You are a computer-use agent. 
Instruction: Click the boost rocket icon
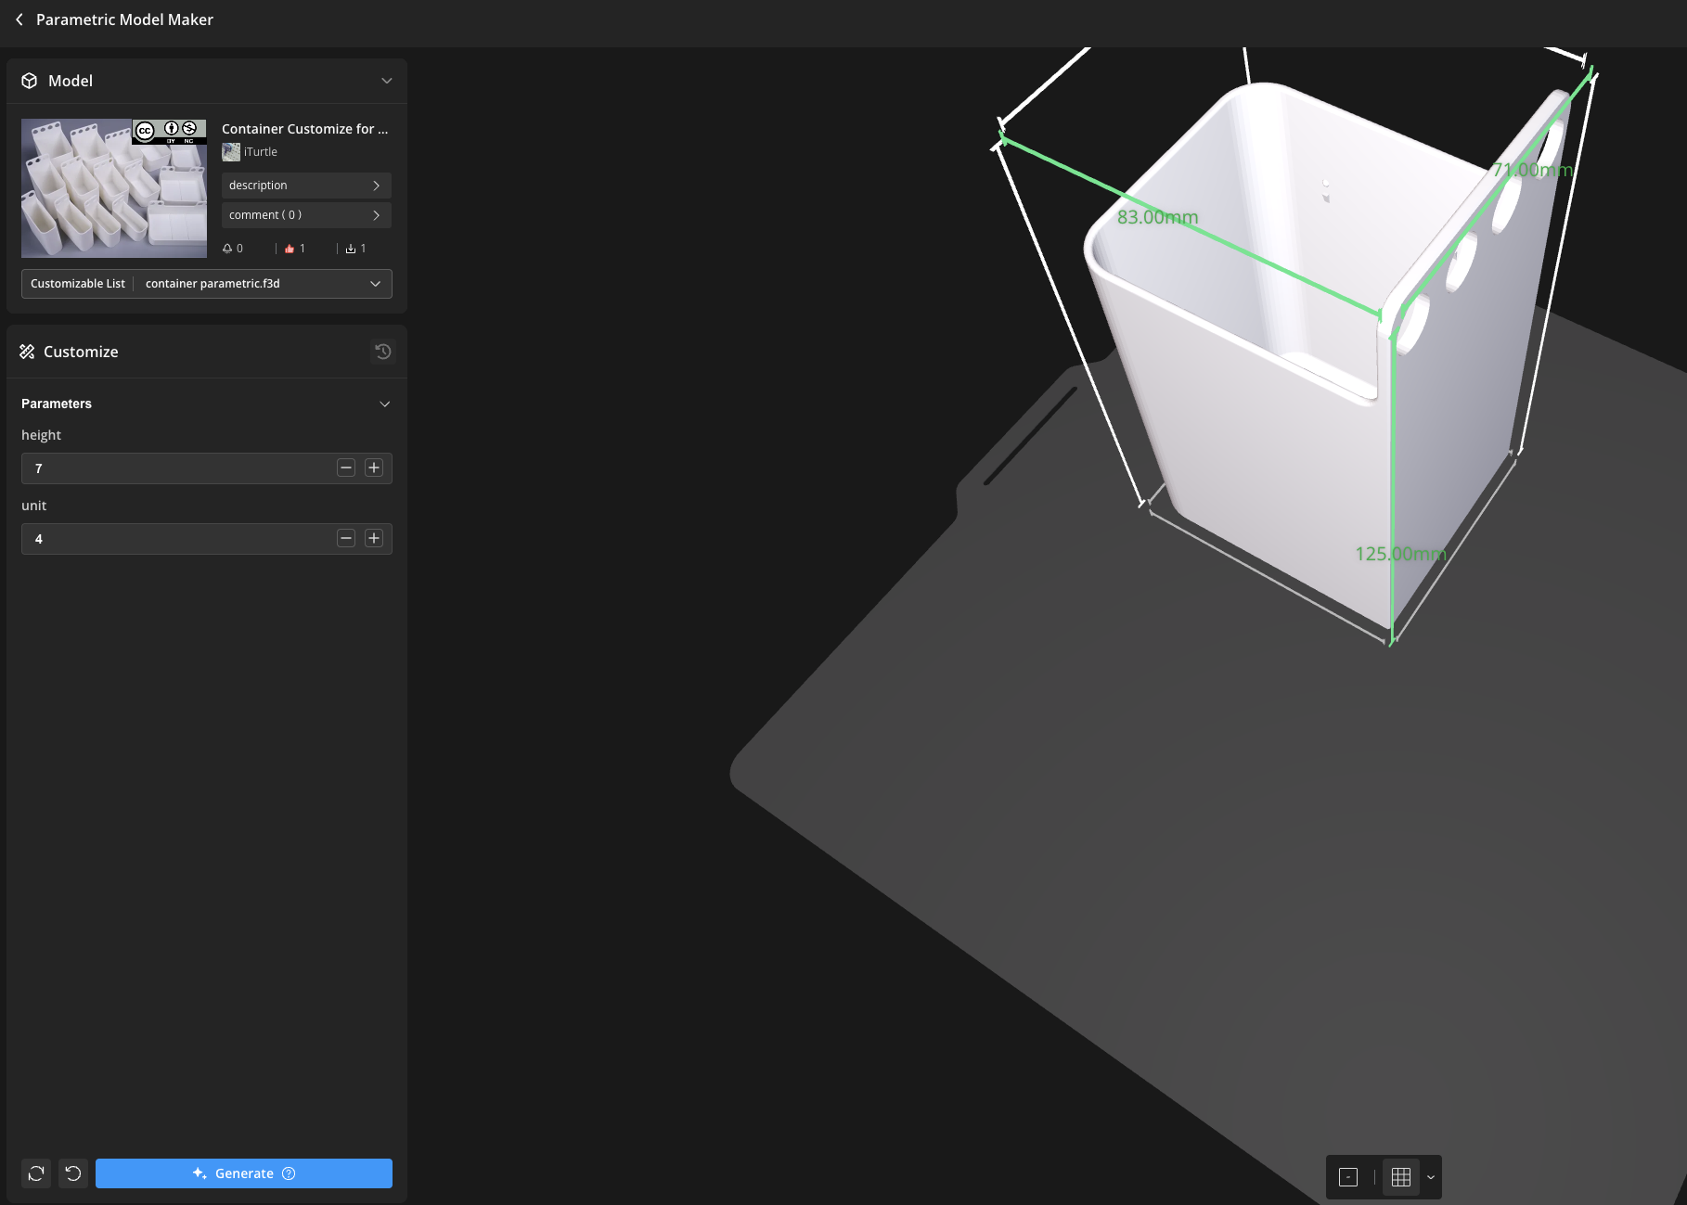pos(227,249)
